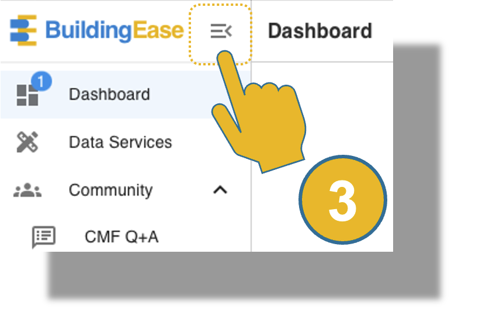Open the CMF Q+A submenu item
This screenshot has height=323, width=500.
coord(121,237)
